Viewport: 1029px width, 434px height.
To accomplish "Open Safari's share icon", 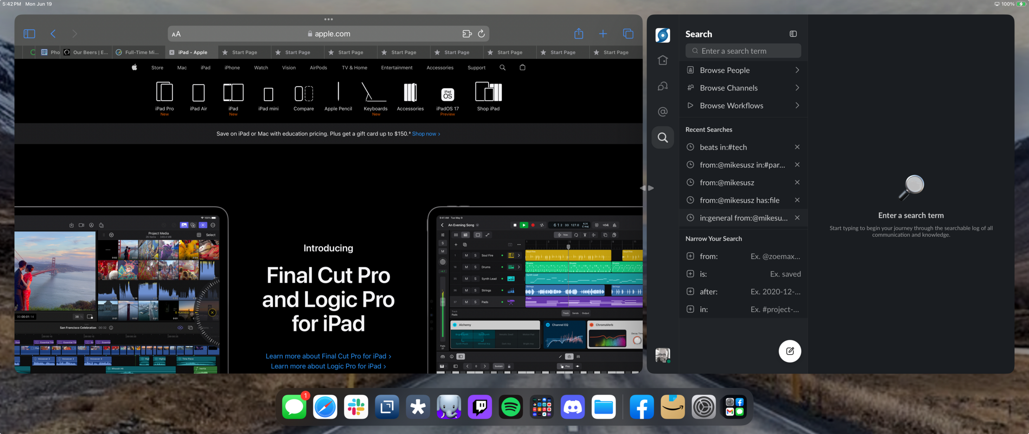I will (578, 33).
